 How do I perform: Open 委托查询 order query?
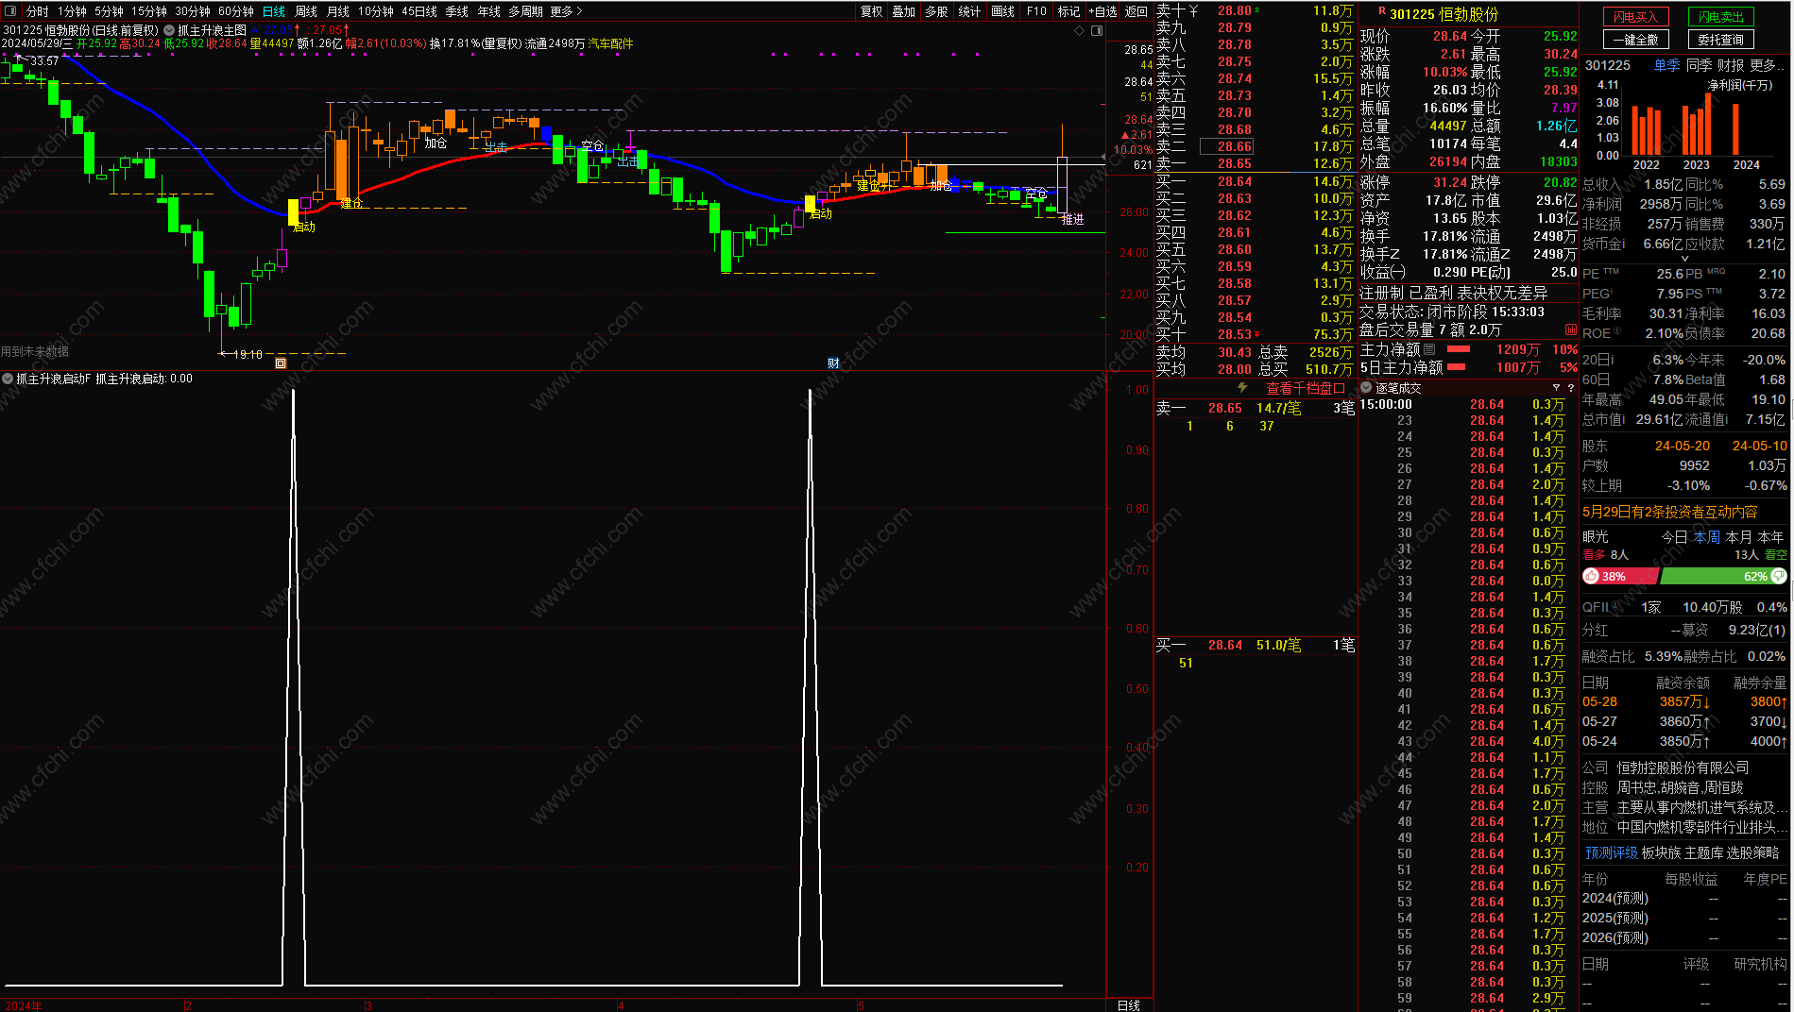(1721, 40)
